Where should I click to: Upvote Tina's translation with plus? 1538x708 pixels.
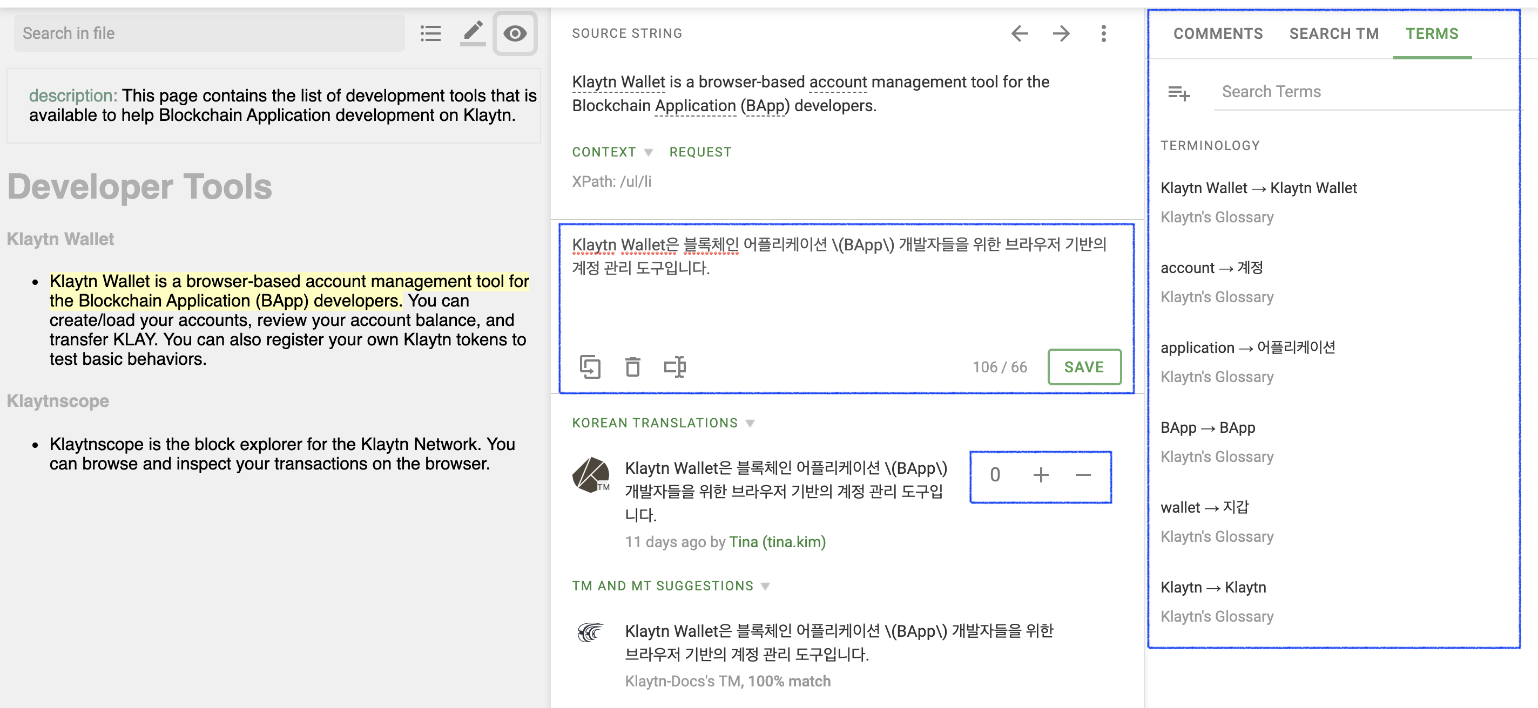click(x=1041, y=475)
